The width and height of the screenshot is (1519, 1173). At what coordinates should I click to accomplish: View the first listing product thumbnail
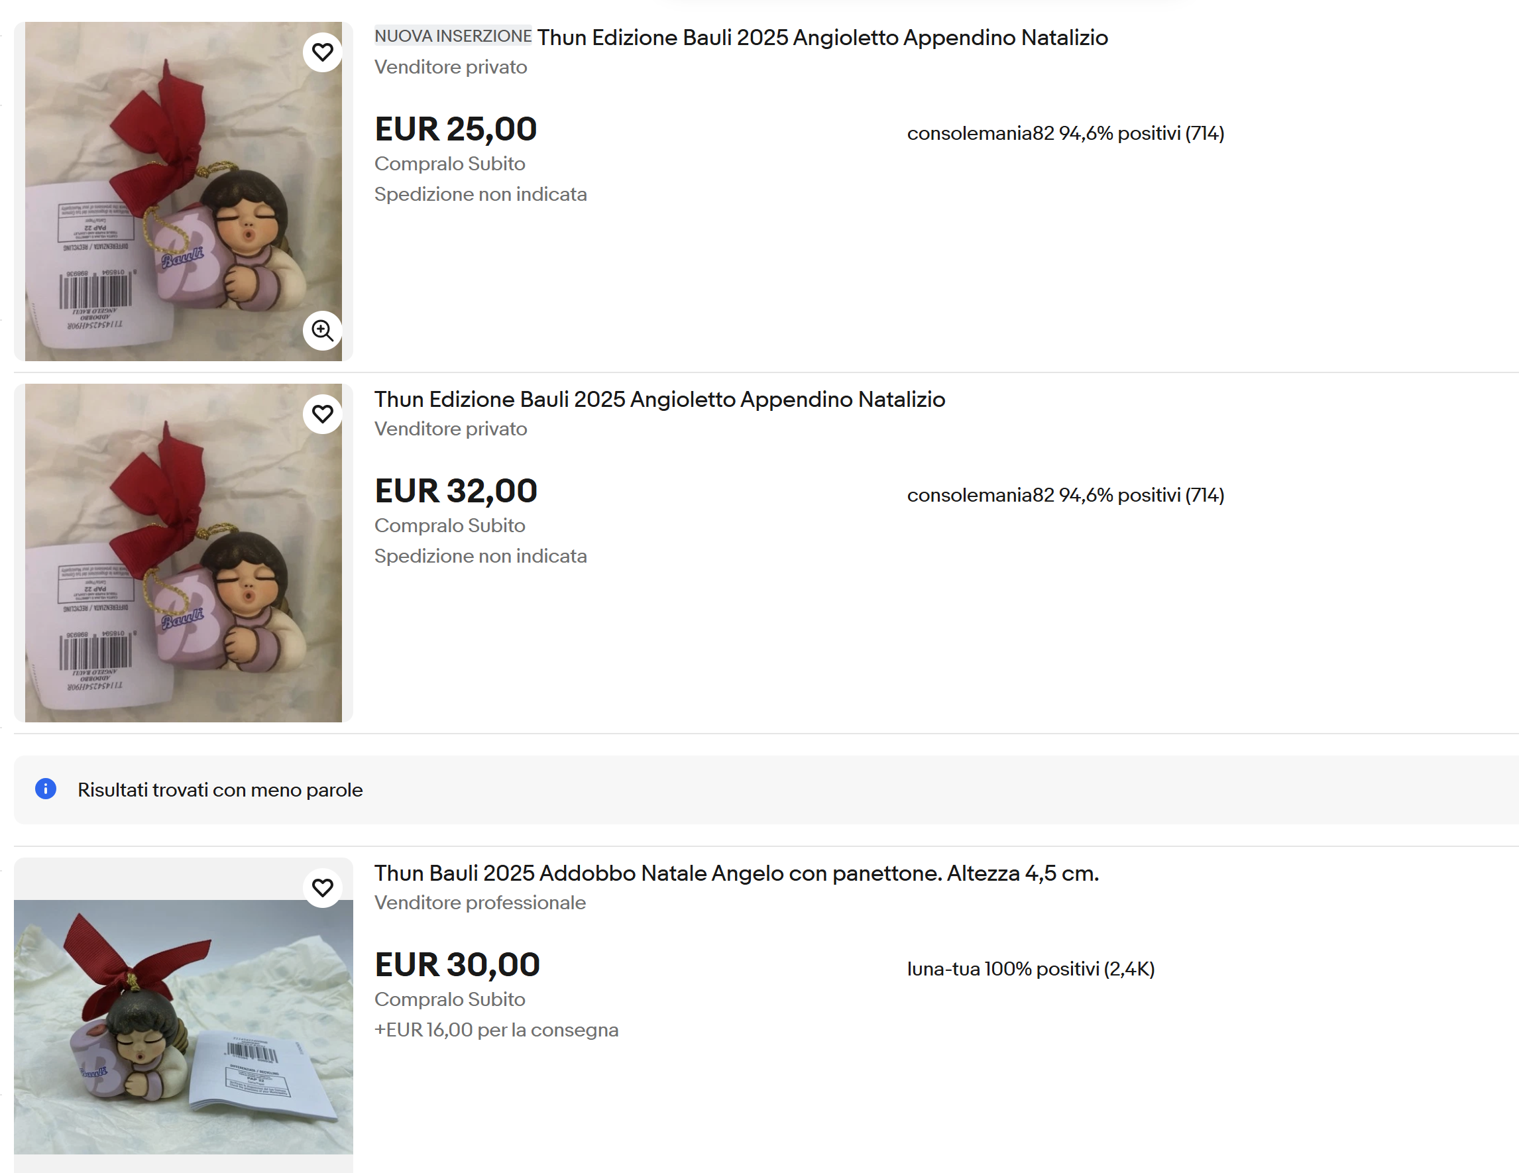pyautogui.click(x=183, y=192)
